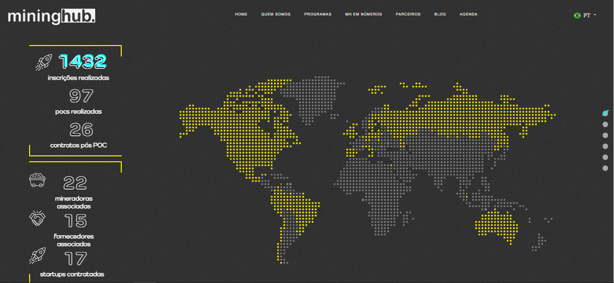614x283 pixels.
Task: Click the mininghub logo
Action: pyautogui.click(x=52, y=16)
